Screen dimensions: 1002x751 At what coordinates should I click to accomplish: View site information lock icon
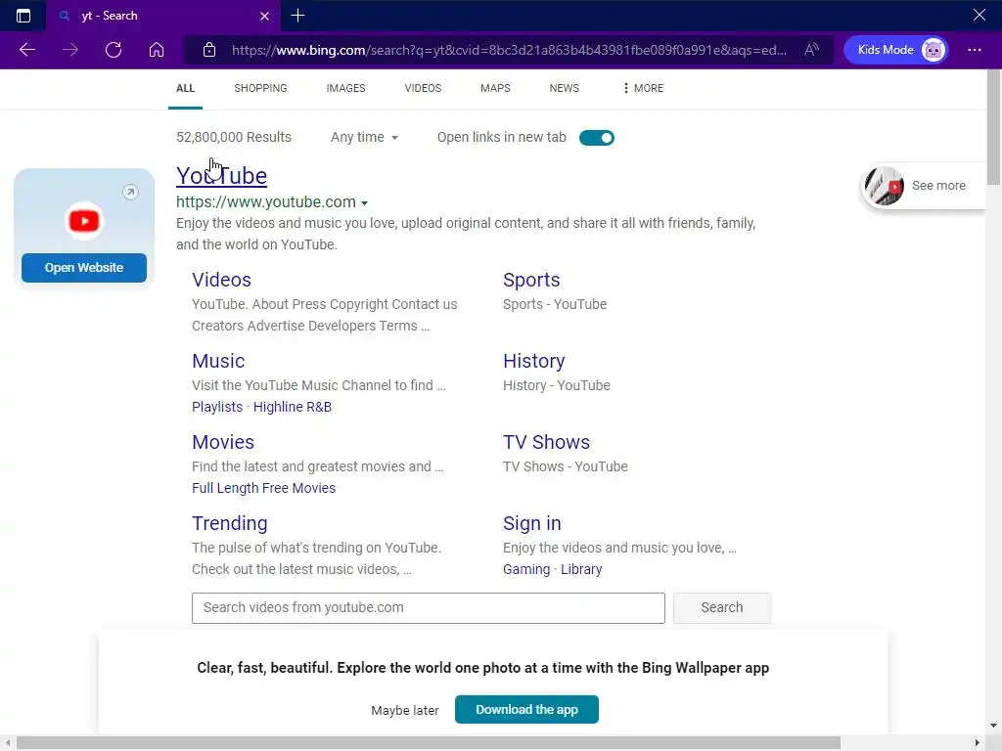pos(209,50)
